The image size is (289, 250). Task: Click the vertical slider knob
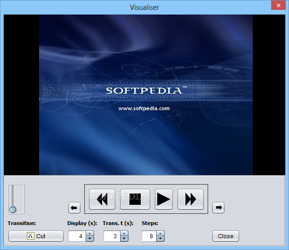coord(13,210)
